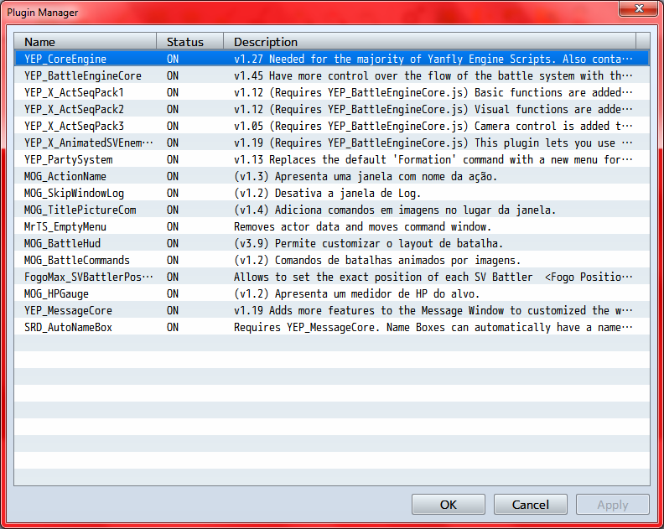
Task: Click description 'Adiciona comandos em imagens'
Action: pos(395,210)
